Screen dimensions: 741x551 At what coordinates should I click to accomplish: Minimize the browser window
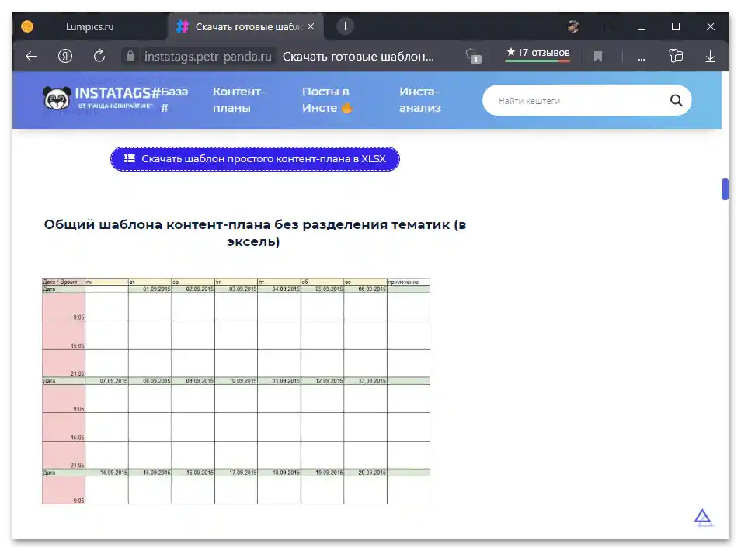click(642, 27)
